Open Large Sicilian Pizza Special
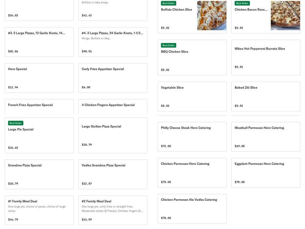The image size is (305, 229). pos(112,135)
